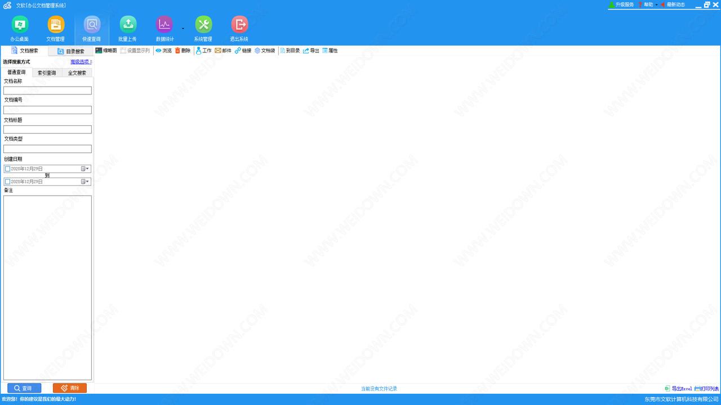This screenshot has height=405, width=721.
Task: Select the 普通查询 tab
Action: [x=16, y=72]
